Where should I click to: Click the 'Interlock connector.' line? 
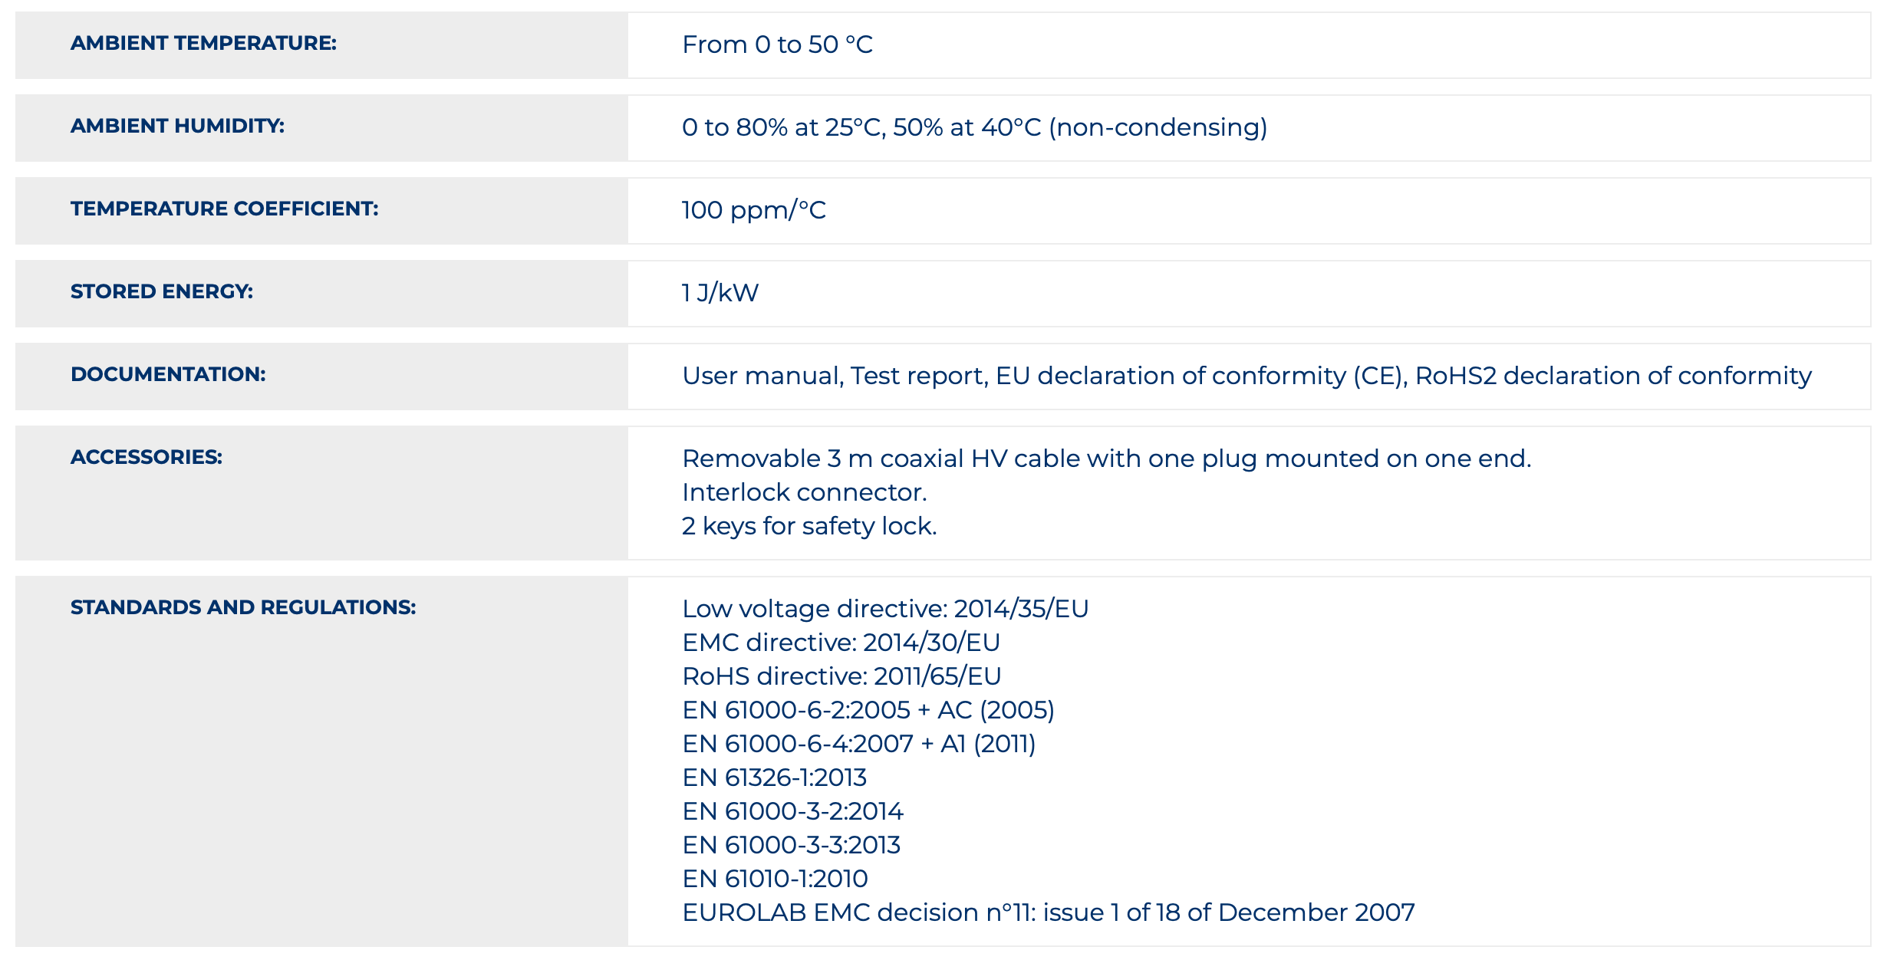(804, 492)
